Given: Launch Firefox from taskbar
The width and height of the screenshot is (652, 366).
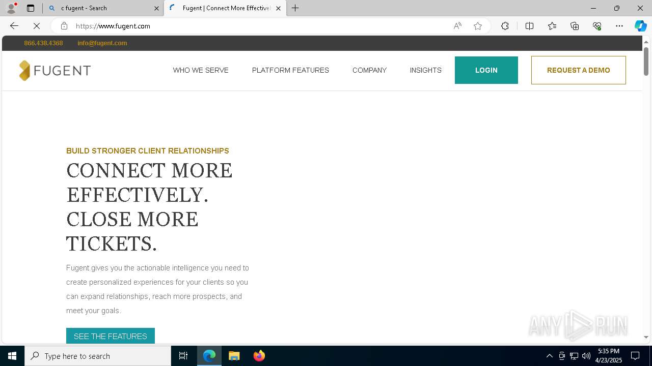Looking at the screenshot, I should point(259,356).
